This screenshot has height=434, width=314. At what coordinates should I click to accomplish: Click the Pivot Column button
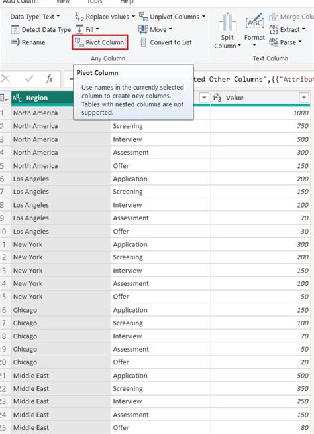point(100,42)
